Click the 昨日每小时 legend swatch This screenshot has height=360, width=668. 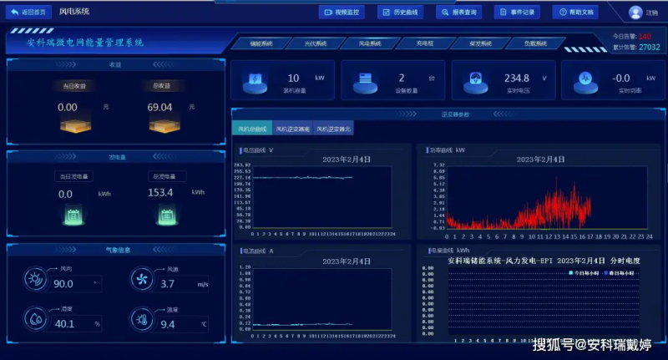pos(606,273)
